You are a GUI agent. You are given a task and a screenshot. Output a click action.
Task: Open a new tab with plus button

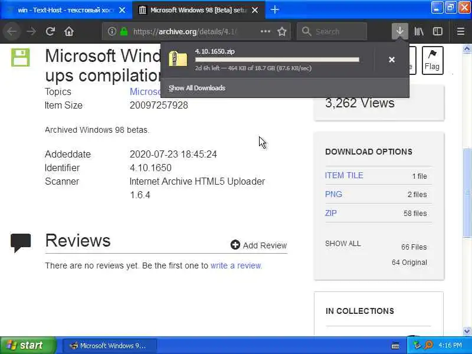[274, 10]
